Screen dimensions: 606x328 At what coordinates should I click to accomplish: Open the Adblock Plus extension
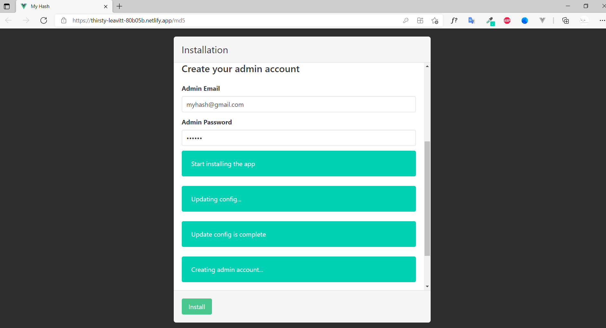click(x=507, y=21)
